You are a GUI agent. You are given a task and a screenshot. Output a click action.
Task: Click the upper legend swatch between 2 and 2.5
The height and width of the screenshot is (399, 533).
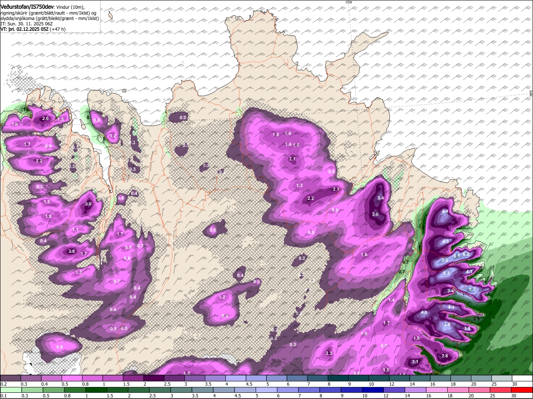click(154, 378)
